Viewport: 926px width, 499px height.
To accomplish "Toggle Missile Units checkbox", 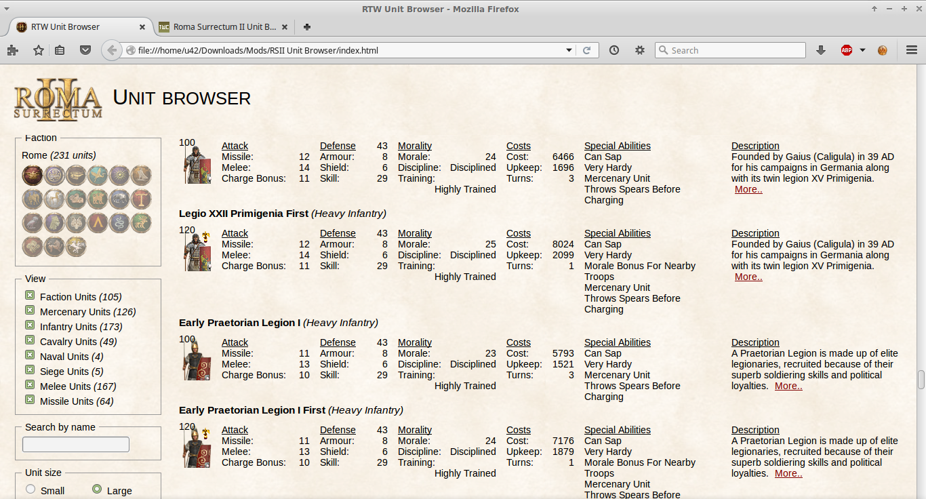I will tap(30, 399).
